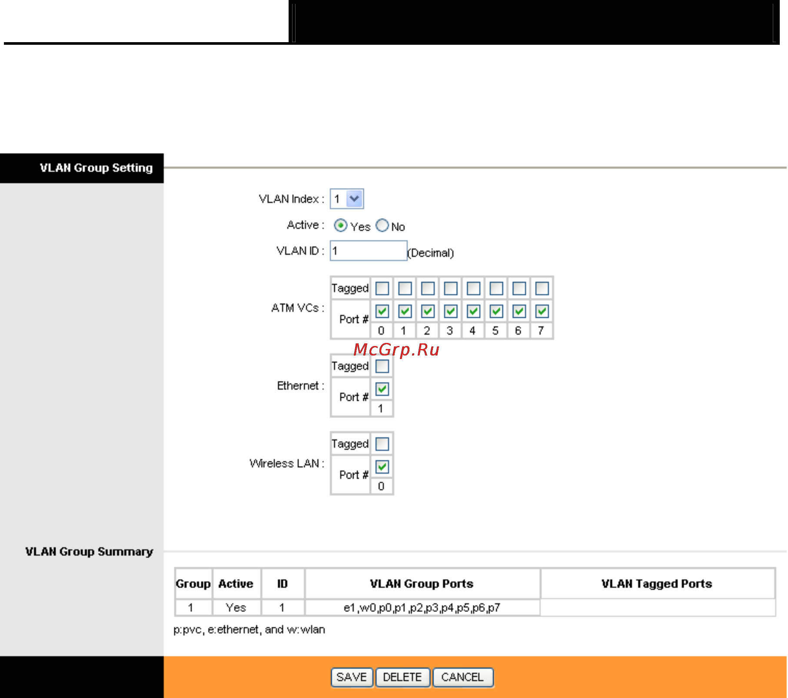Uncheck ATM VC Port # 7 membership checkbox
This screenshot has height=698, width=788.
tap(542, 311)
